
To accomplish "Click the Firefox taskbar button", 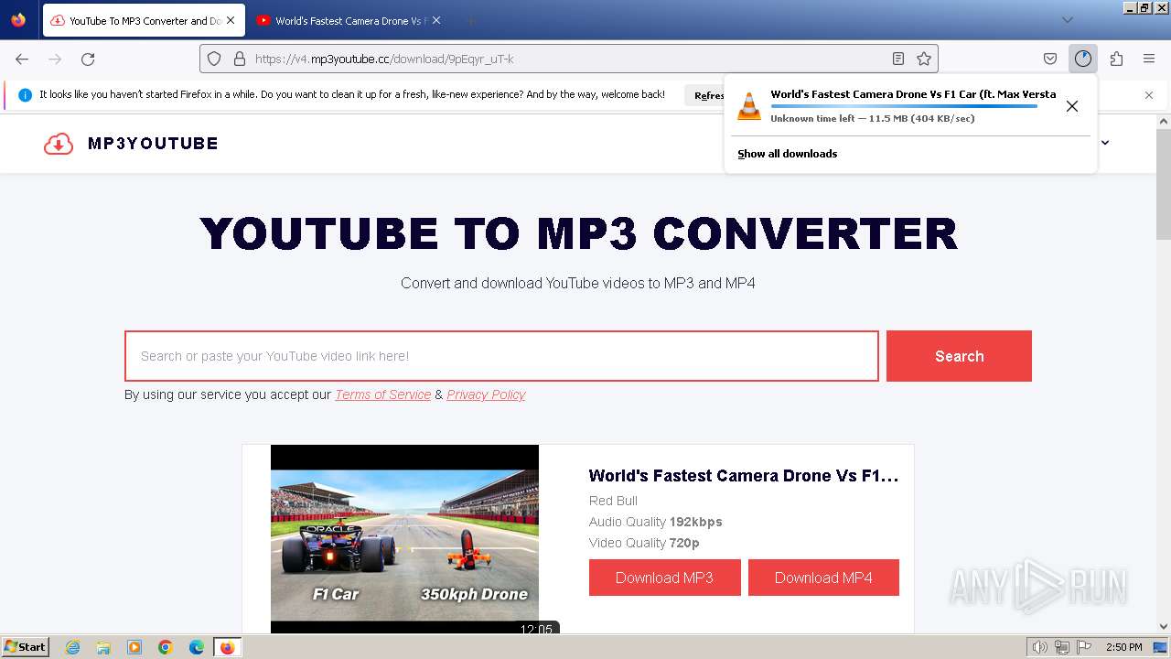I will point(228,647).
